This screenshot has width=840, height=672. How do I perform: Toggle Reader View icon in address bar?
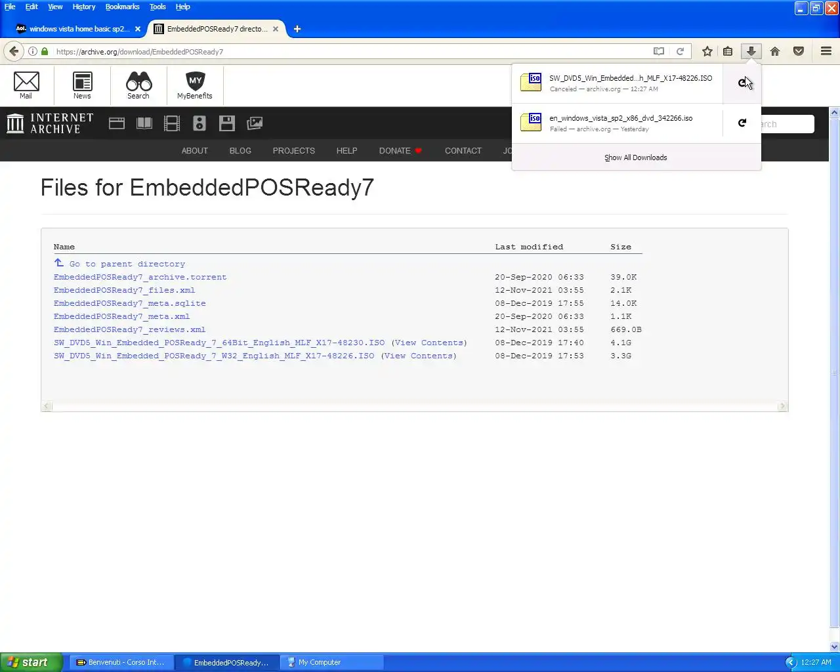pos(659,51)
